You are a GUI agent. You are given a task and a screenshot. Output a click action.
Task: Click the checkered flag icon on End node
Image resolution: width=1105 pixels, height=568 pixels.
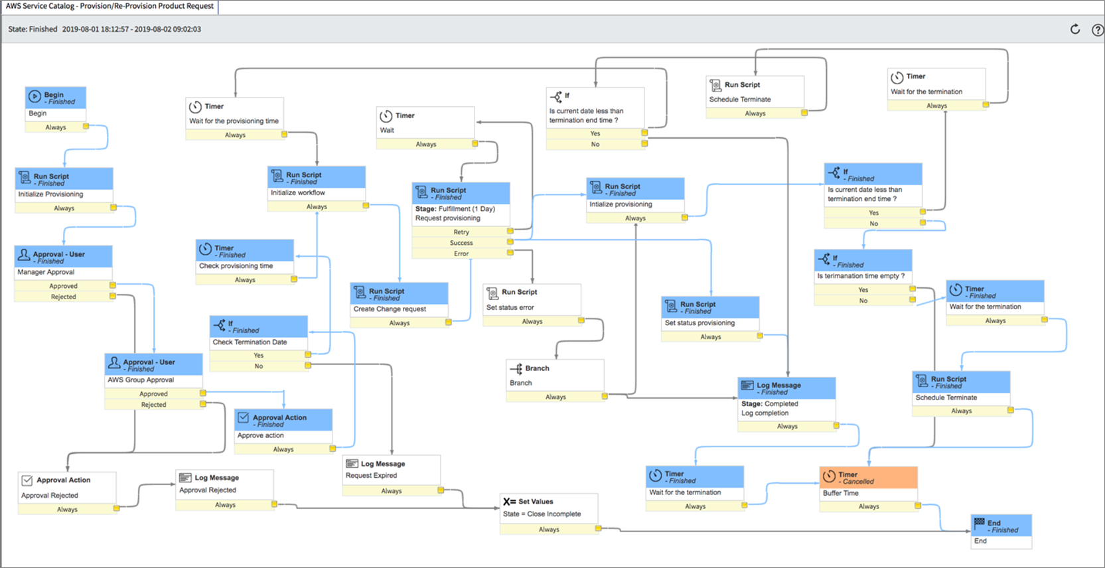click(980, 524)
